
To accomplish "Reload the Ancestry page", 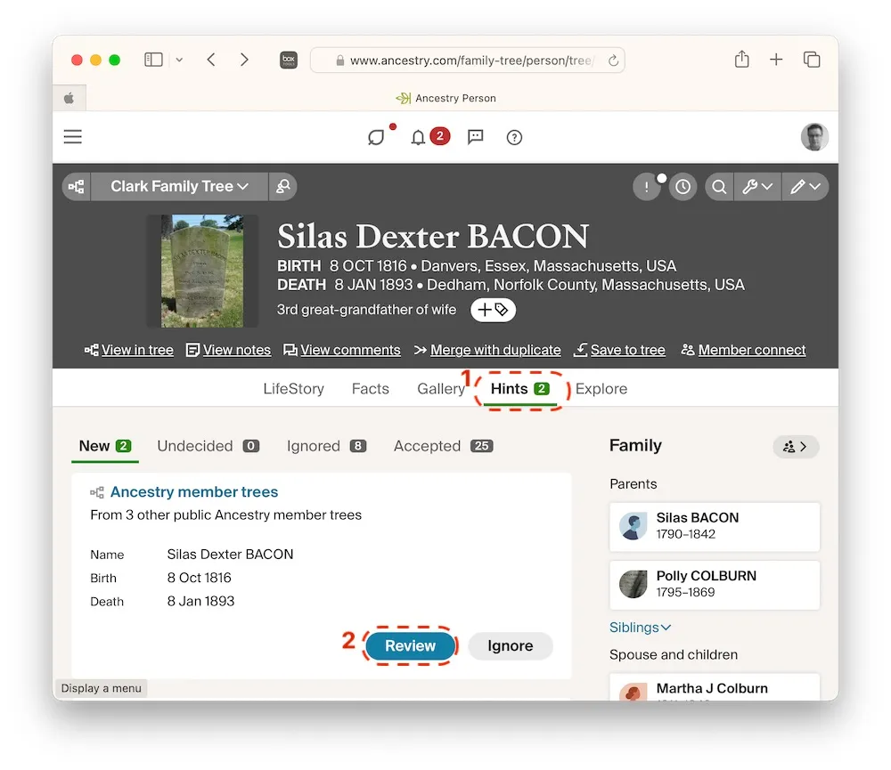I will tap(613, 61).
